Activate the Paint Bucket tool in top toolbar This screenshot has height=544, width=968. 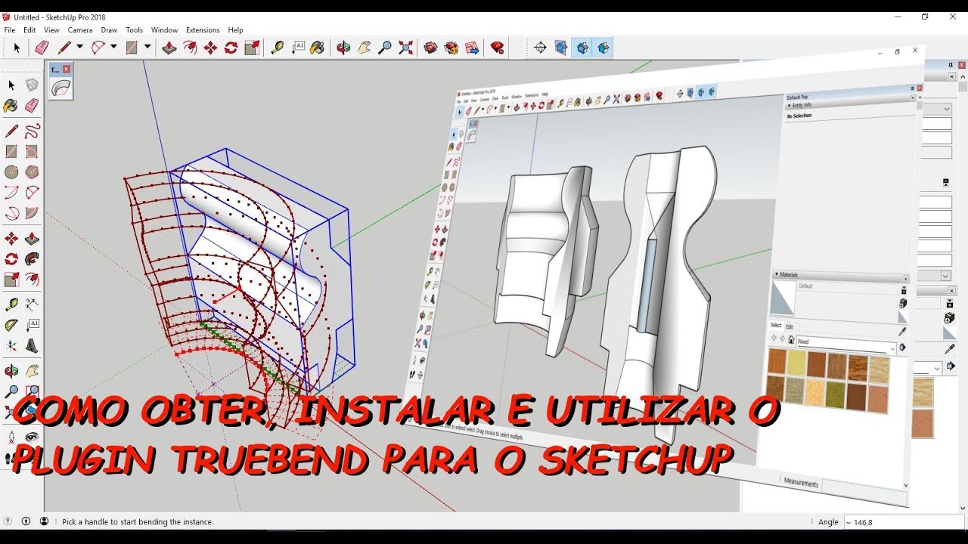318,48
